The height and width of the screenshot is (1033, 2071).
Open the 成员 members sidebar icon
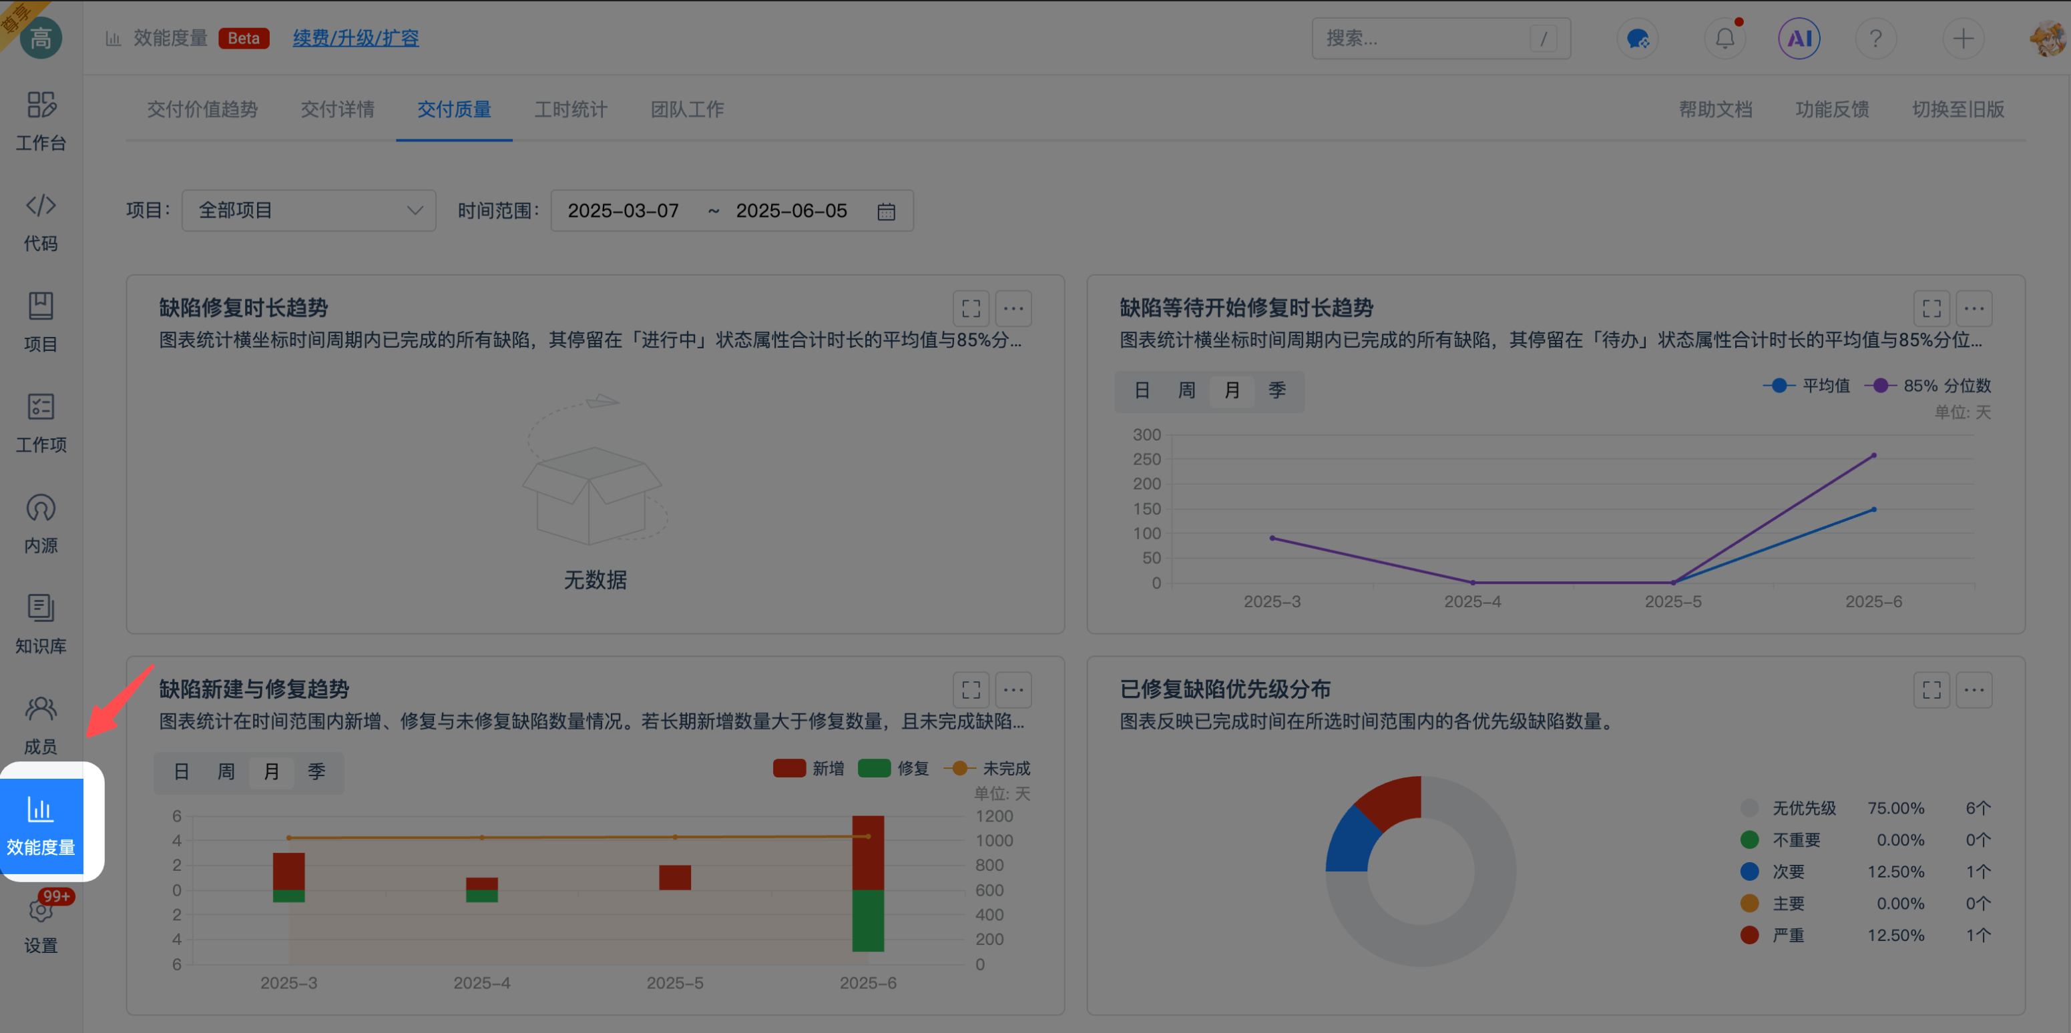(x=41, y=725)
